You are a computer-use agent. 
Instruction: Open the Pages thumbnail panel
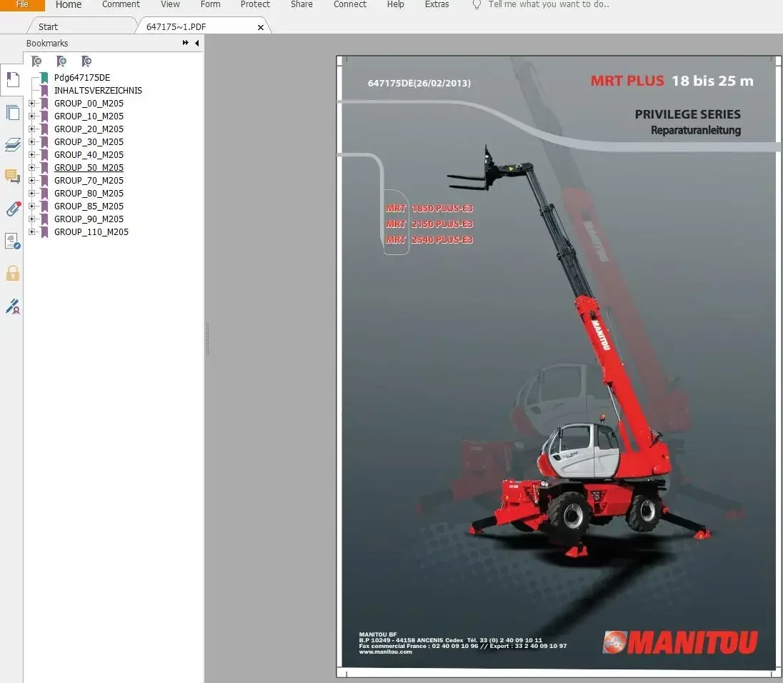point(12,112)
